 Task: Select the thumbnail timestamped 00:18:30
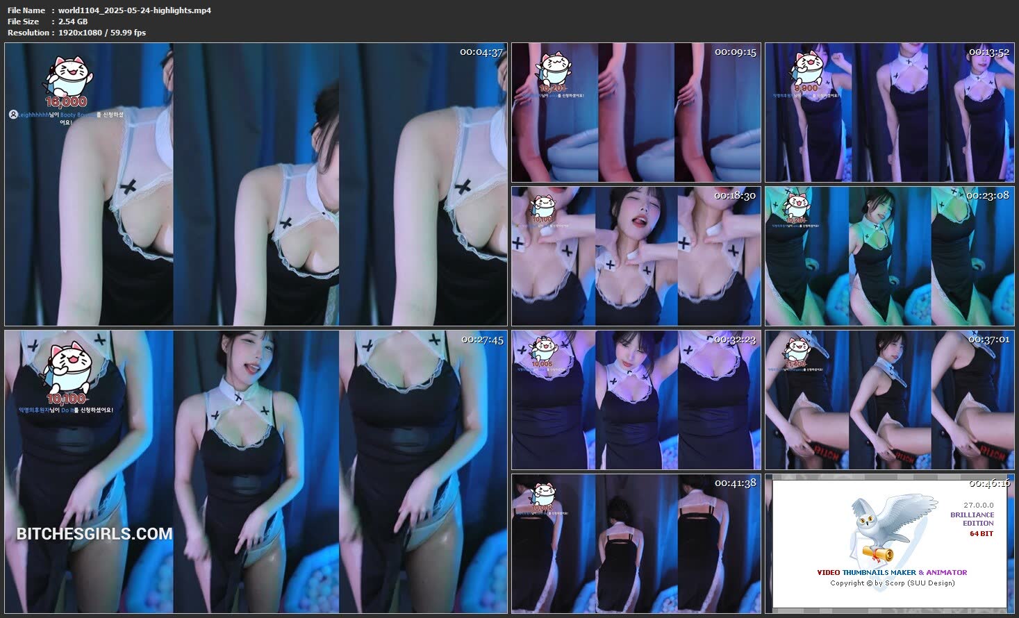636,256
